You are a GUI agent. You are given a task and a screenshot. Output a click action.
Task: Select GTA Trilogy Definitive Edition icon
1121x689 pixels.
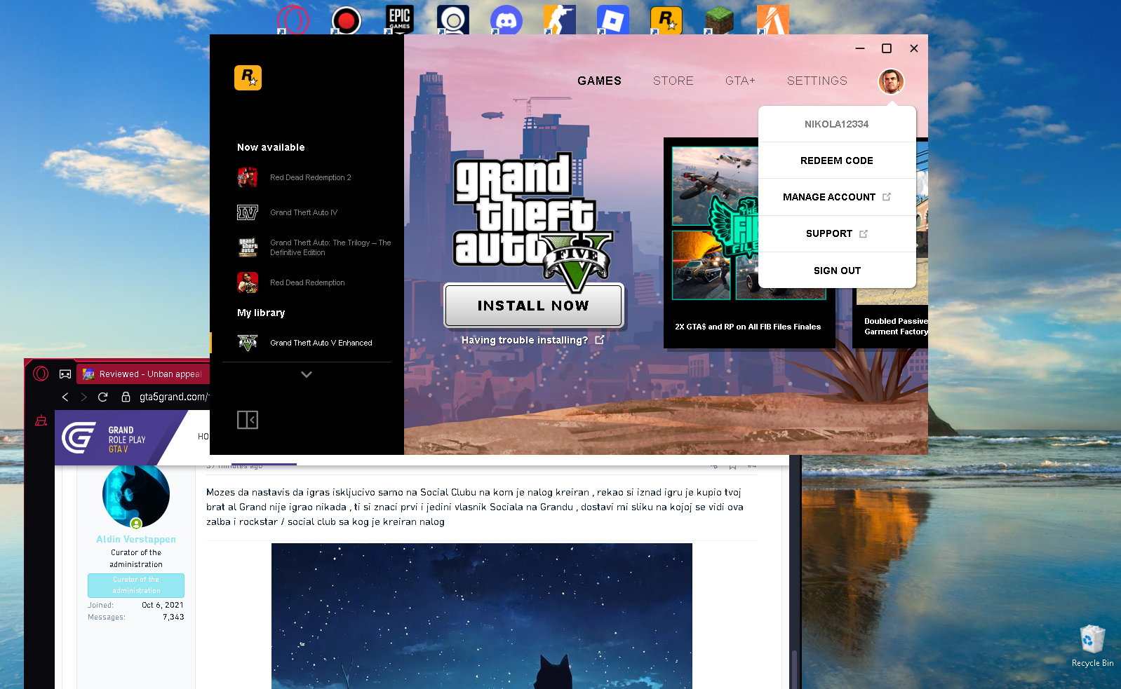[248, 247]
